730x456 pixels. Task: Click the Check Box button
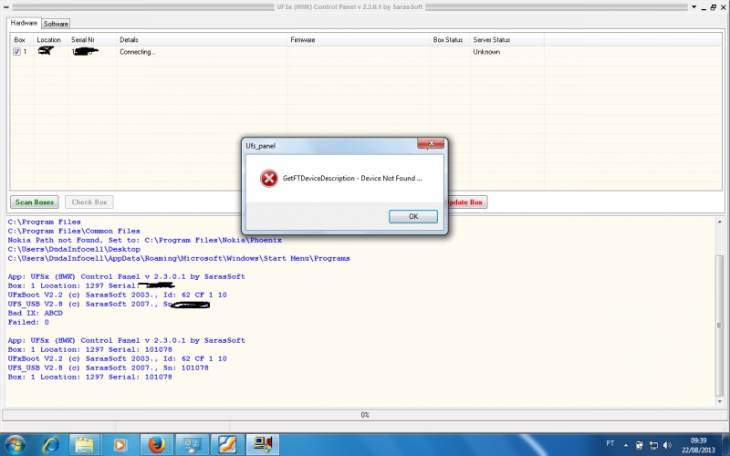click(x=89, y=202)
